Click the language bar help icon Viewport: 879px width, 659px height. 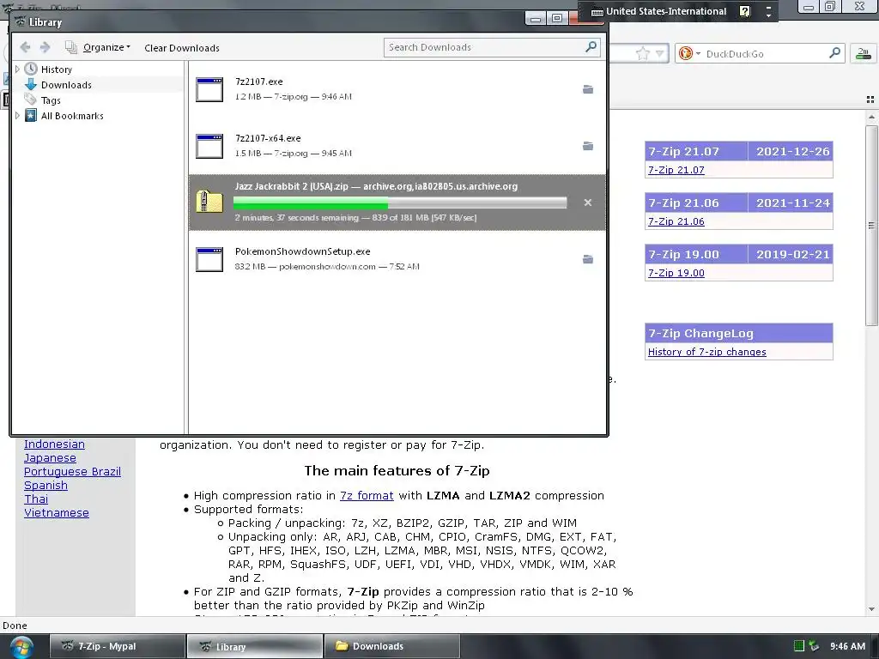[x=744, y=11]
